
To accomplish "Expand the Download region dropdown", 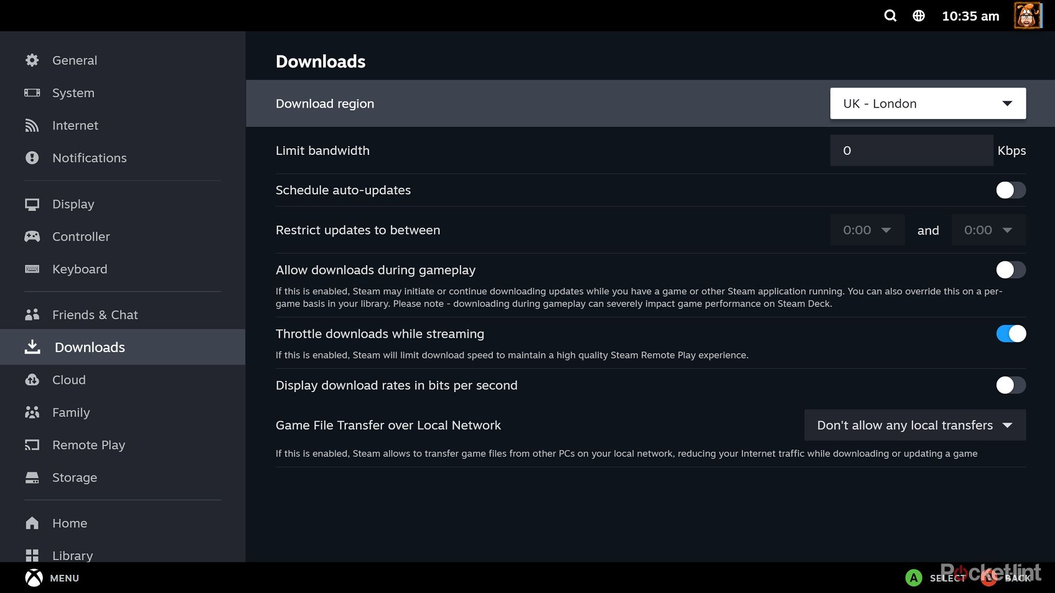I will coord(928,104).
